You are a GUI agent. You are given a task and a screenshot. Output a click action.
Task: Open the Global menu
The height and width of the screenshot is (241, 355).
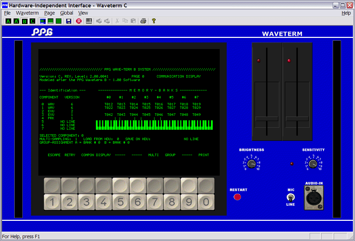pos(67,13)
